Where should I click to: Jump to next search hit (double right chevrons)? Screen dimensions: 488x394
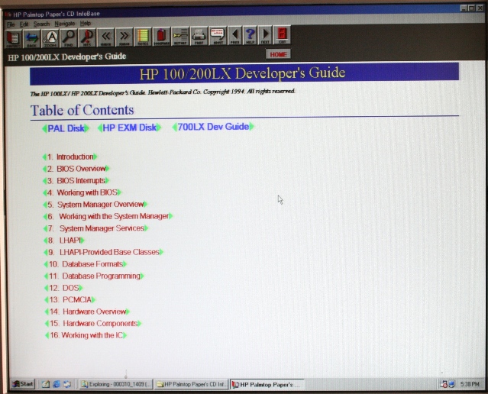pyautogui.click(x=124, y=37)
